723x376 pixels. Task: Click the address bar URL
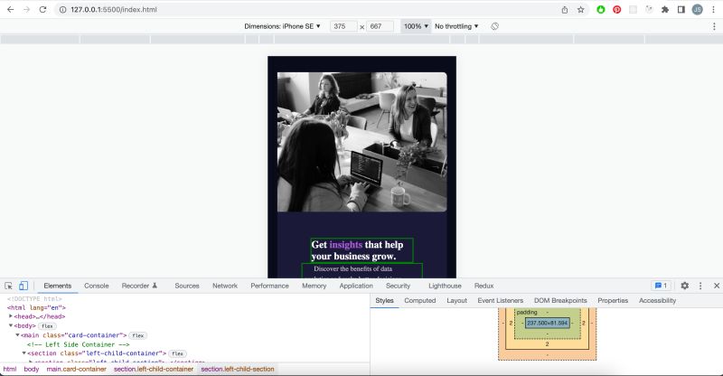pos(114,9)
